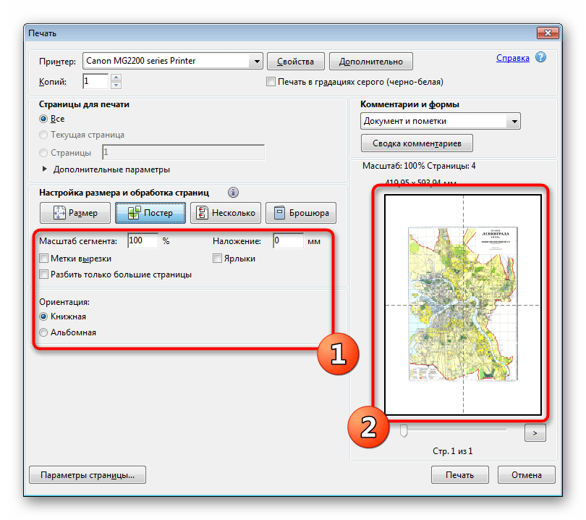Screen dimensions: 586x520
Task: Select the Постер poster mode button
Action: click(150, 213)
